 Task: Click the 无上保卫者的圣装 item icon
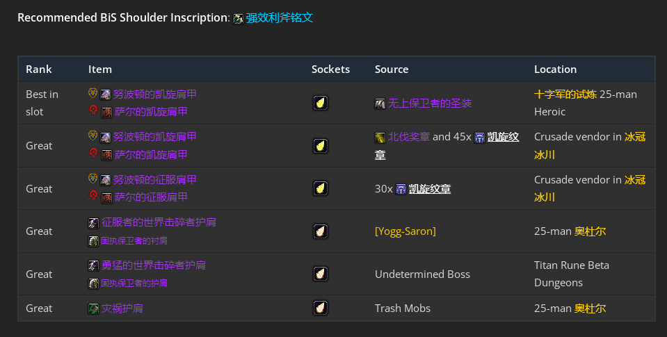click(x=380, y=104)
